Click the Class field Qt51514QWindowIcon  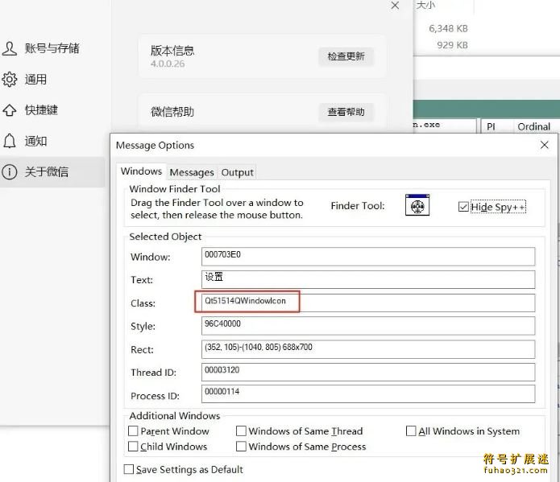(x=368, y=303)
